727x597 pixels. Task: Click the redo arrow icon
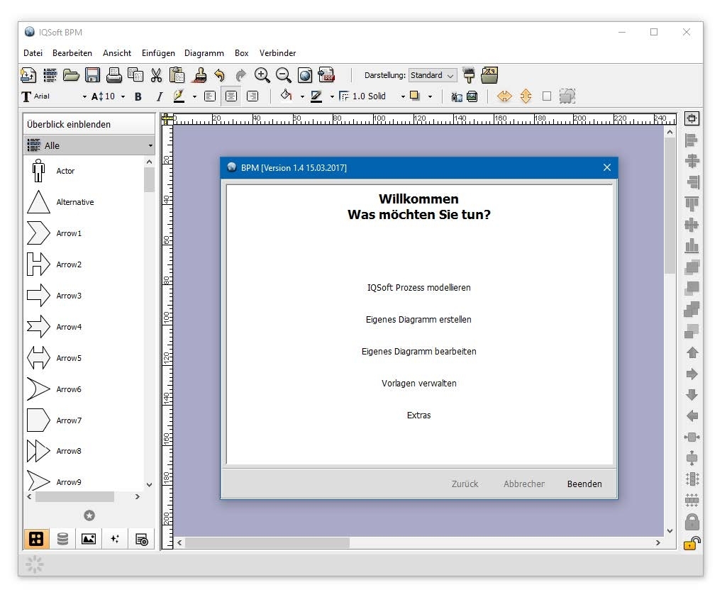point(240,75)
